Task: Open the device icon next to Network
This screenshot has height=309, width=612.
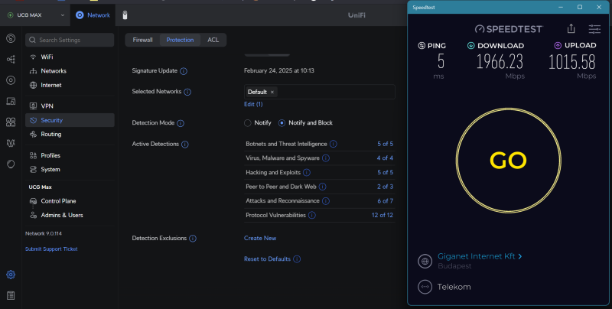Action: (x=125, y=15)
